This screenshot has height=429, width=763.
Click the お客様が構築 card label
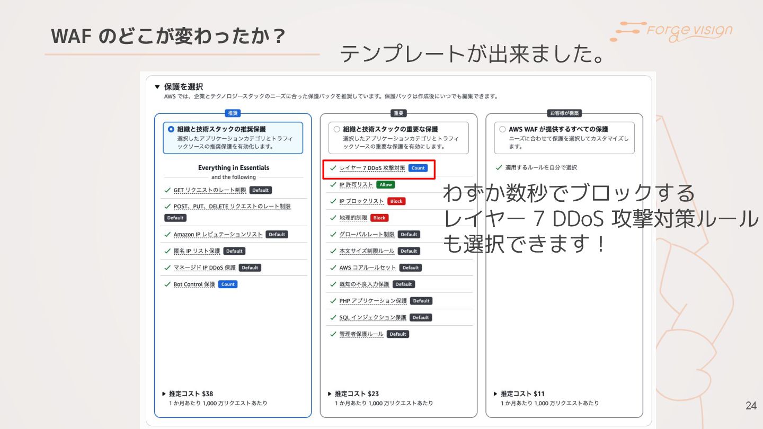[x=564, y=113]
